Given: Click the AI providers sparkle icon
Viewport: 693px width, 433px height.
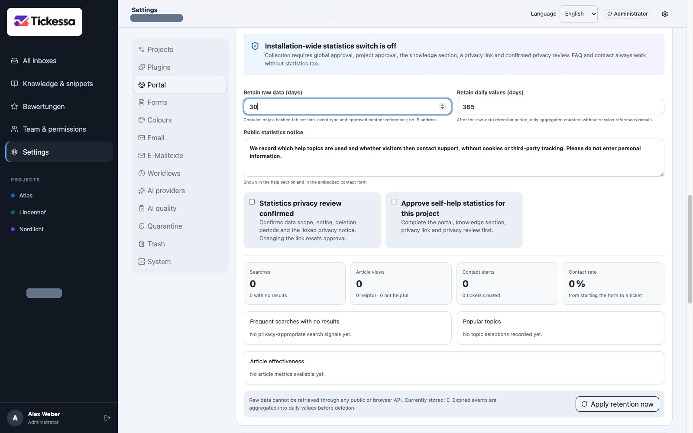Looking at the screenshot, I should tap(141, 191).
